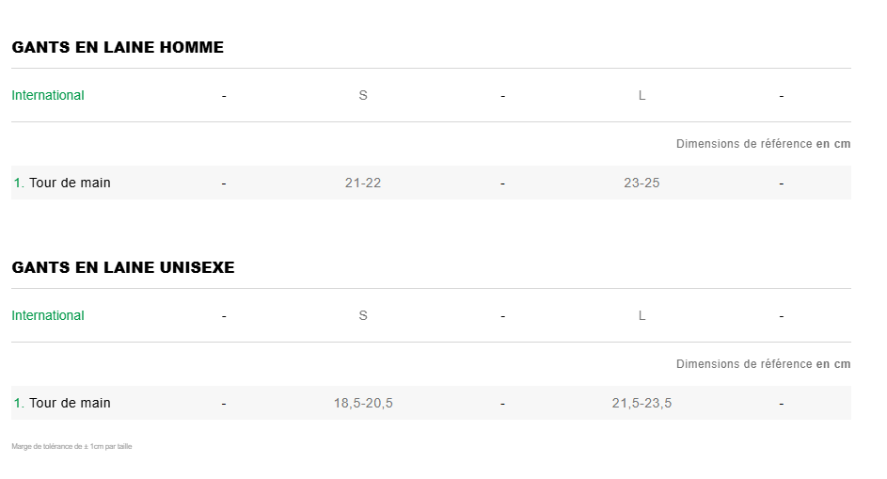
Task: Click Tour de main in unisex table
Action: [x=70, y=403]
